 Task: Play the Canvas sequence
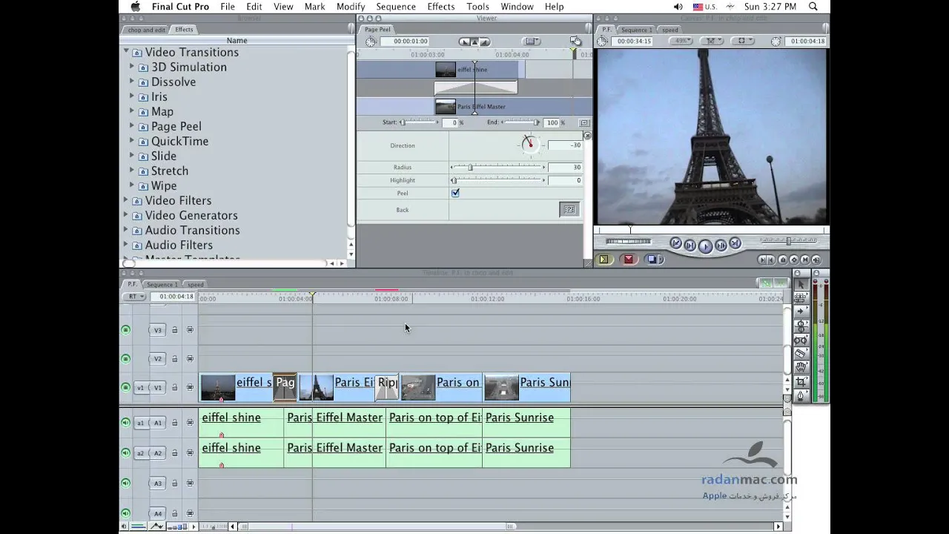tap(705, 245)
